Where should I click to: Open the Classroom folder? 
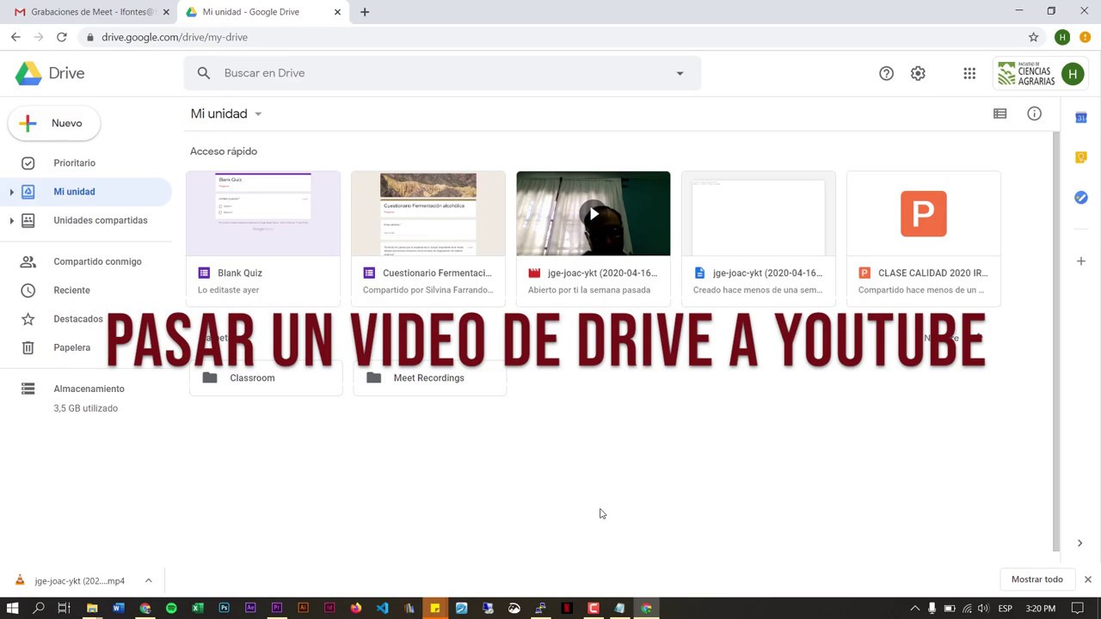point(265,378)
